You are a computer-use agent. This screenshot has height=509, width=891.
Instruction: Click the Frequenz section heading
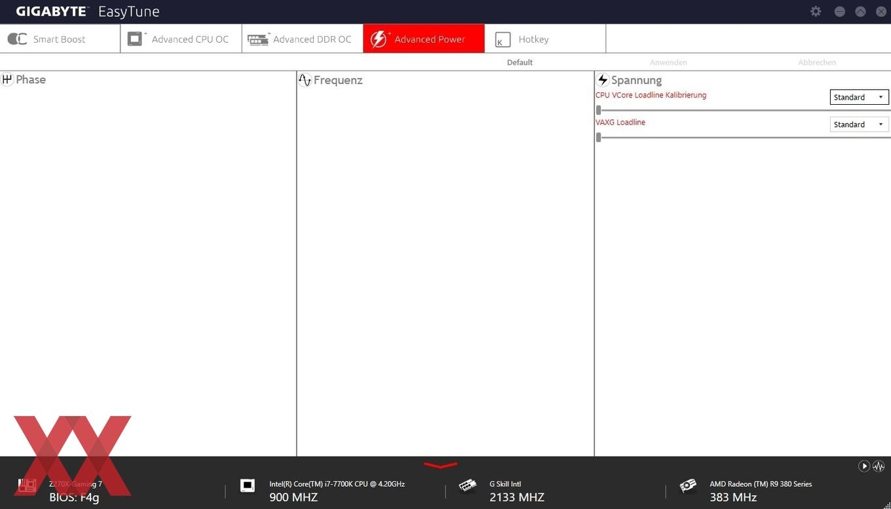[338, 80]
